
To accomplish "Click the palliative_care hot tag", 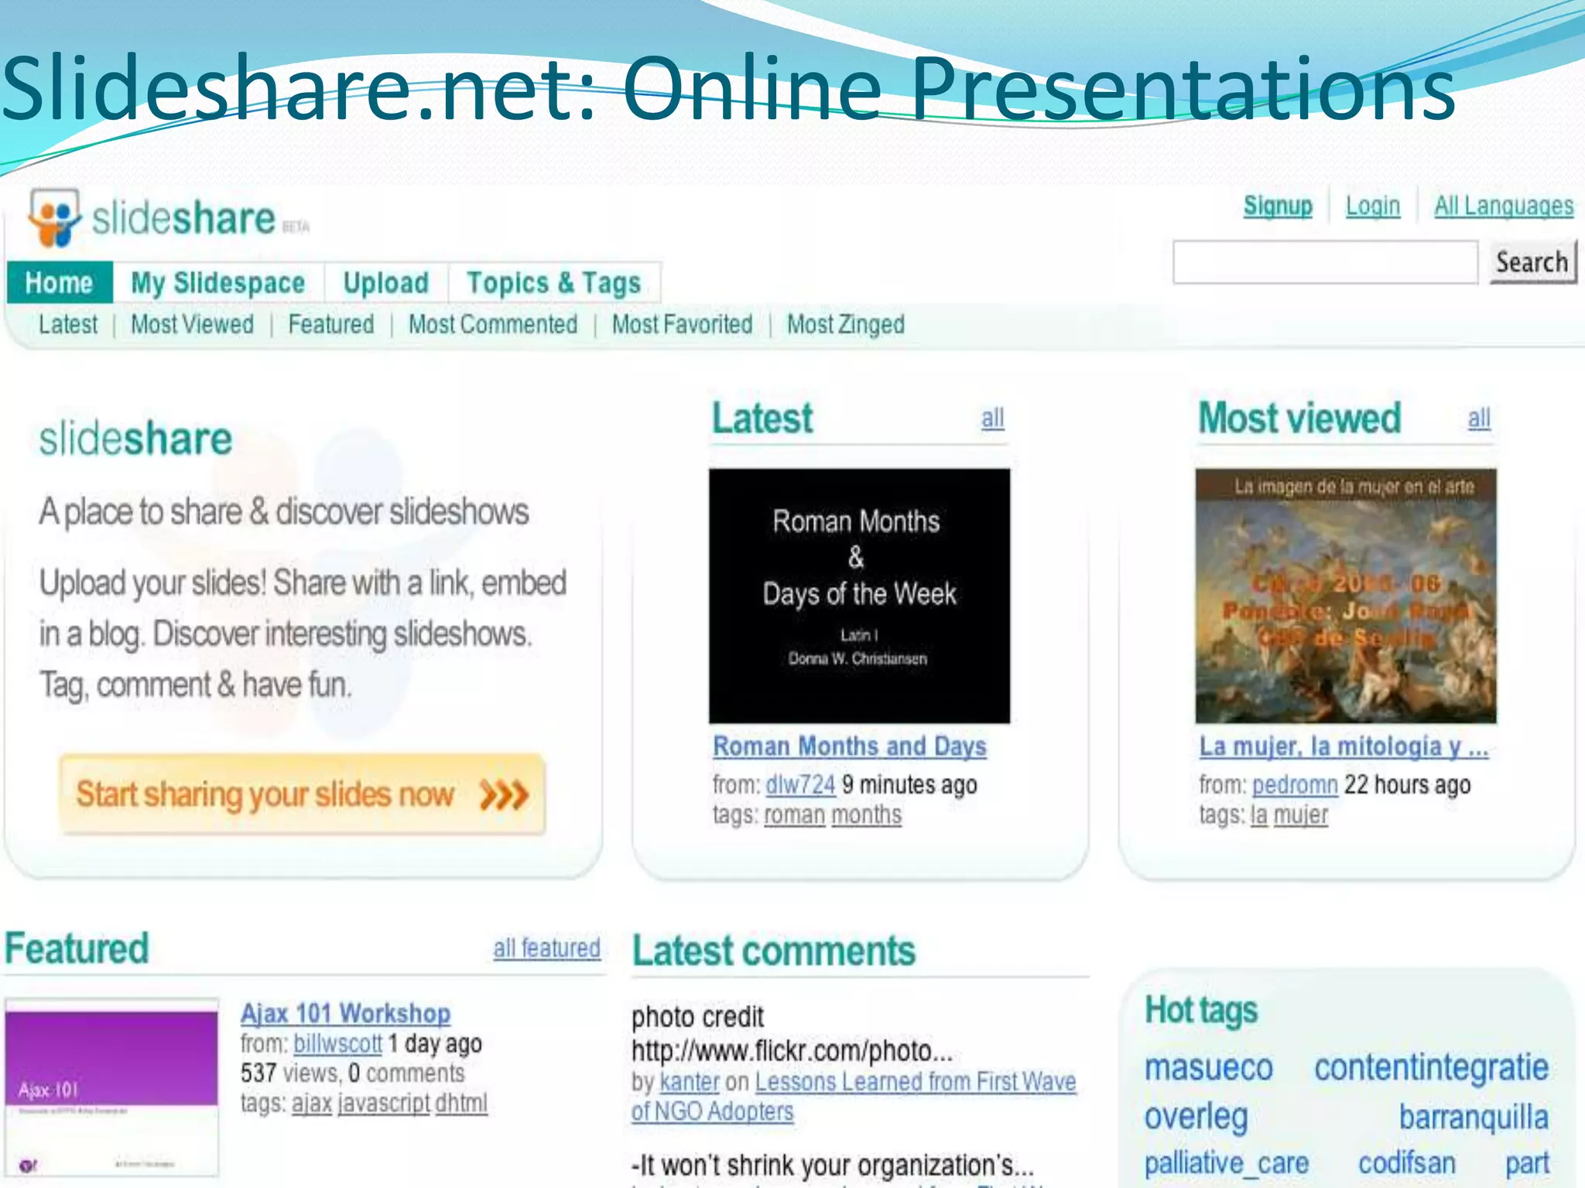I will 1227,1163.
